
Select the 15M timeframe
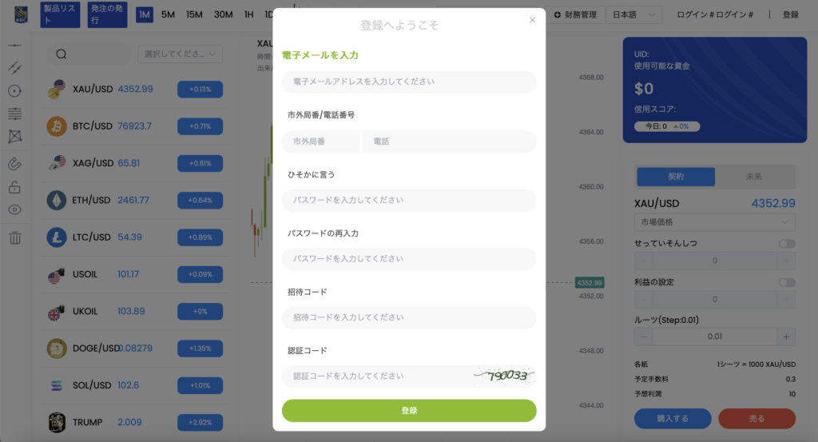pos(194,14)
